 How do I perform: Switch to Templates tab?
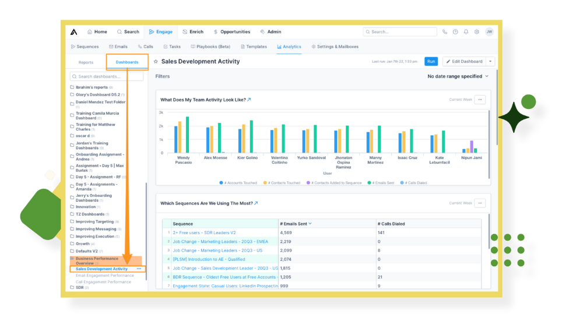pos(254,47)
